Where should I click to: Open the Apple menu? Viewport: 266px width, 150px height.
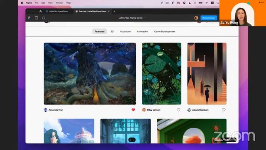(x=22, y=3)
